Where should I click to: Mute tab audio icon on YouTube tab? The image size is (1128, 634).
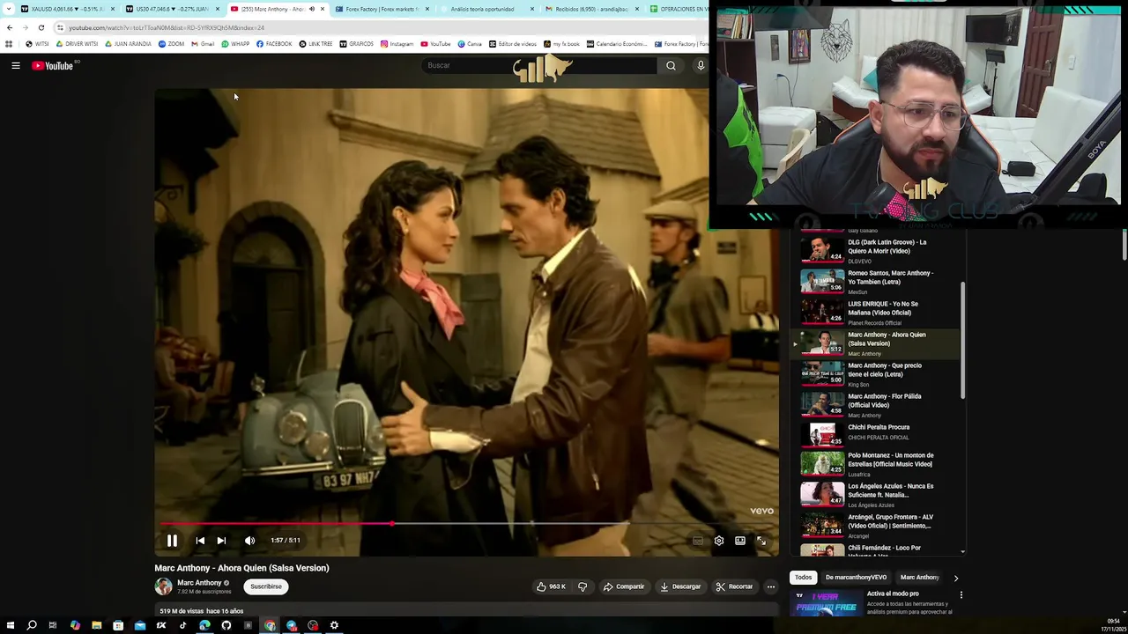tap(311, 9)
